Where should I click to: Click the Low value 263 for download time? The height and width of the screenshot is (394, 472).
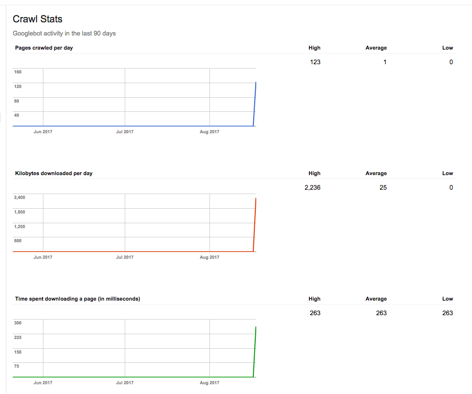[x=448, y=313]
